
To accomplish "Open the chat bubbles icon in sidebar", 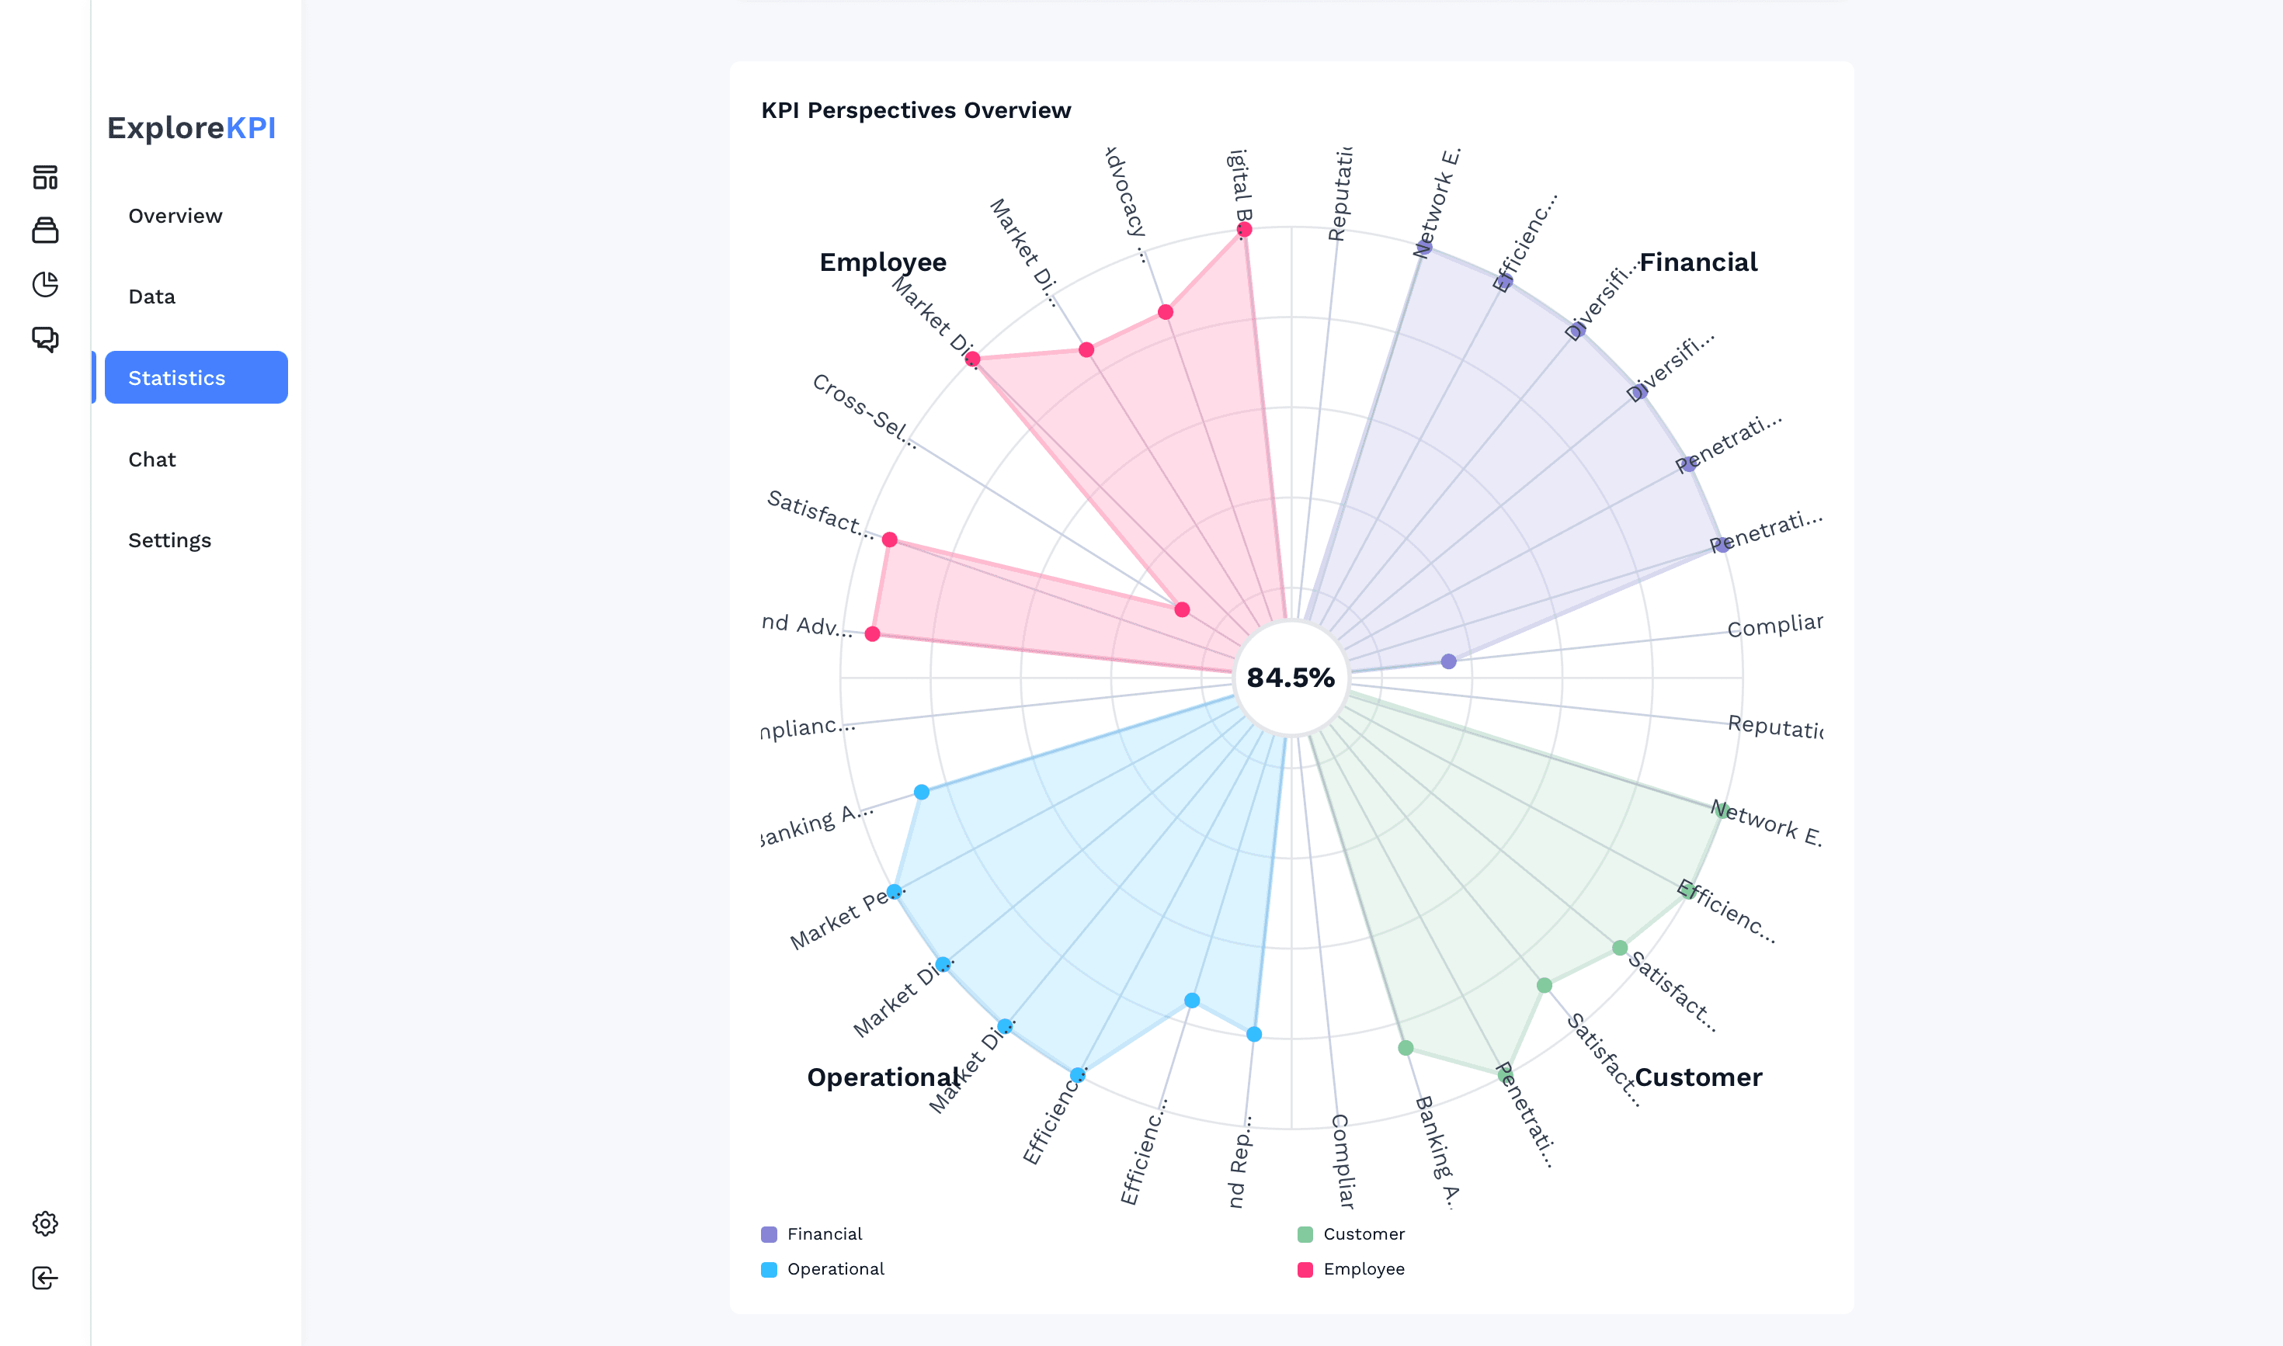I will 45,340.
